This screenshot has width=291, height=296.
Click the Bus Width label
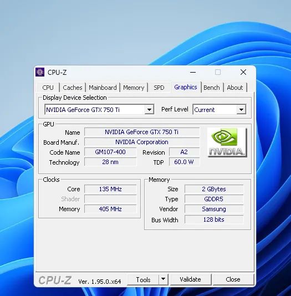(165, 220)
